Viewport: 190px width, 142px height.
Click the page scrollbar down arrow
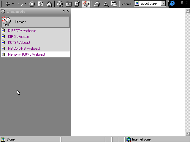187,134
